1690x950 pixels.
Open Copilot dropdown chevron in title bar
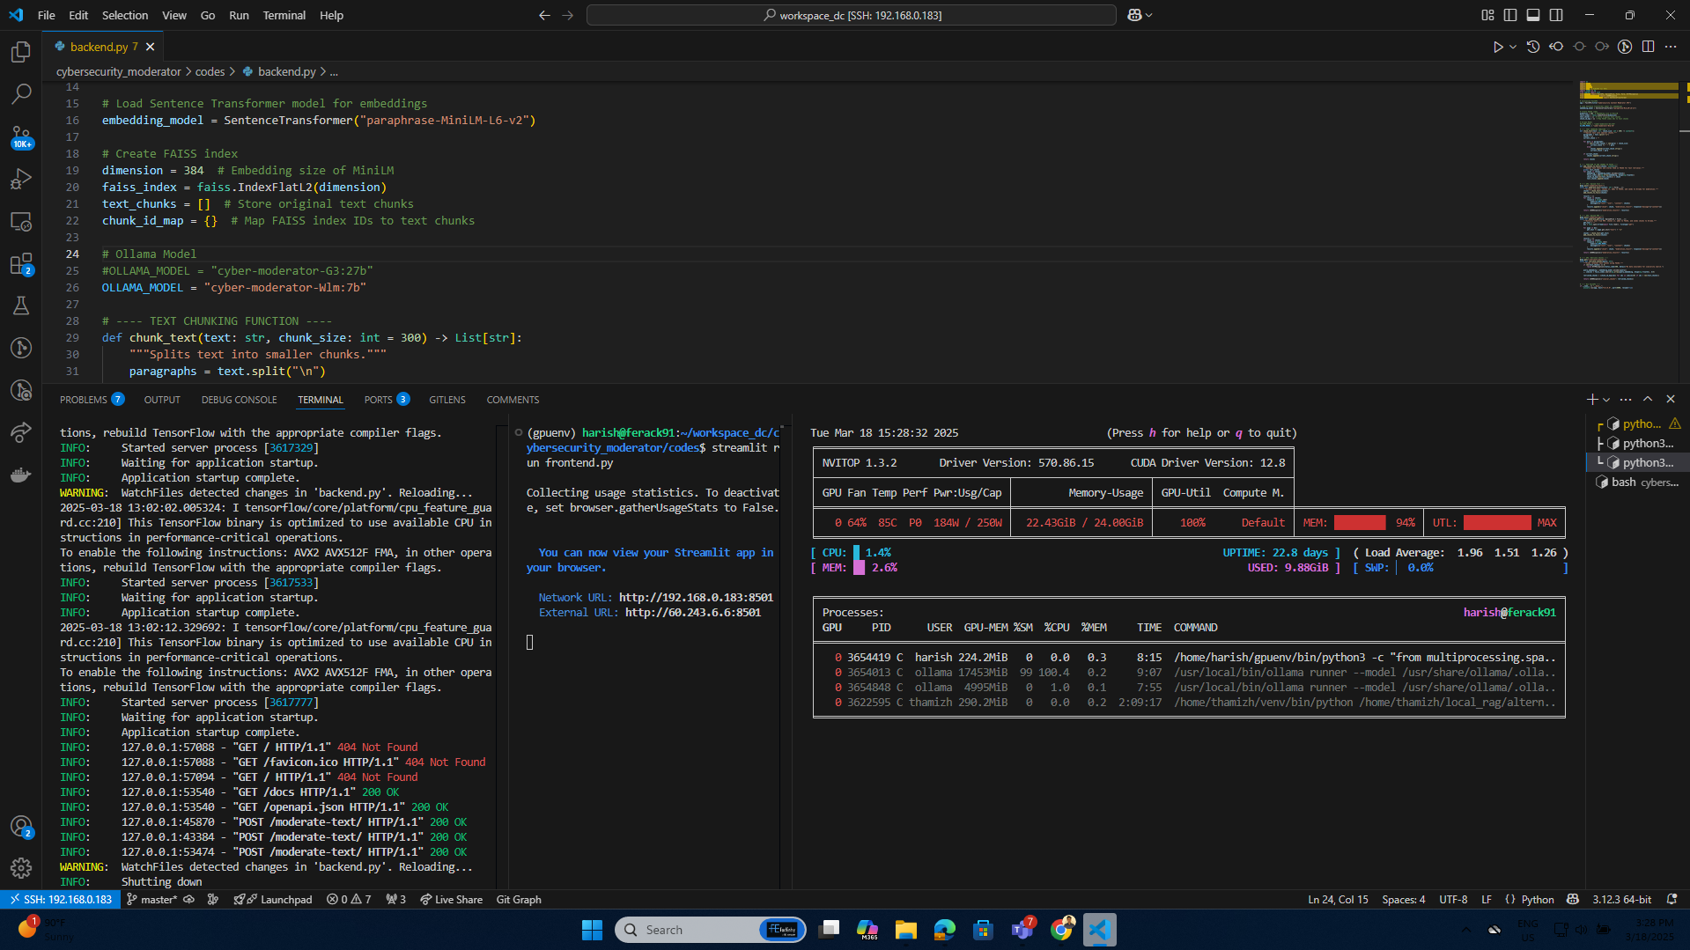point(1148,15)
